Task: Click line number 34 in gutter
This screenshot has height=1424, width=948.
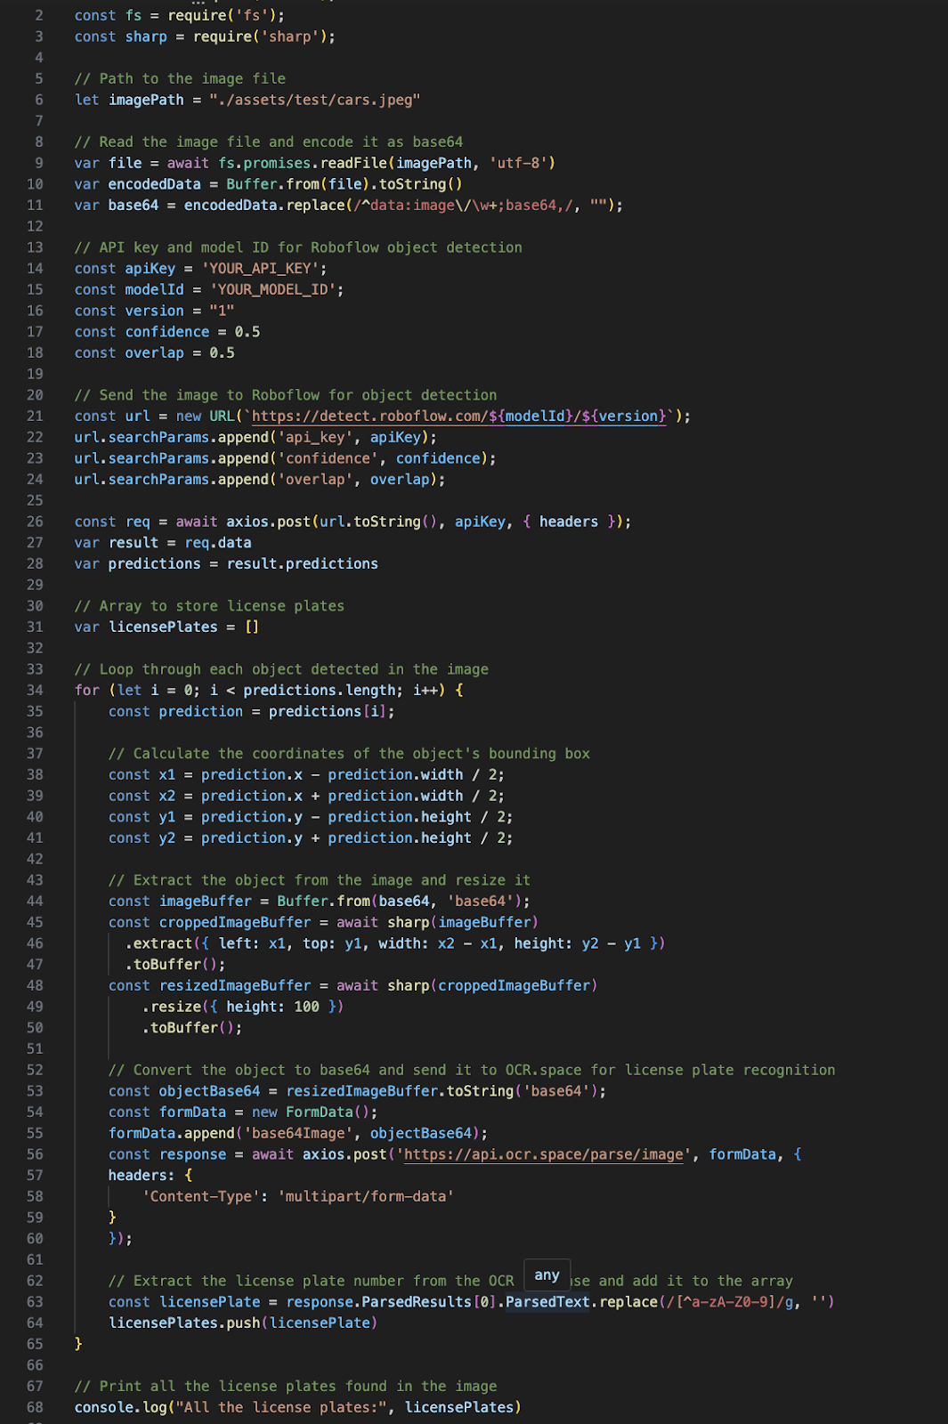Action: [x=35, y=691]
